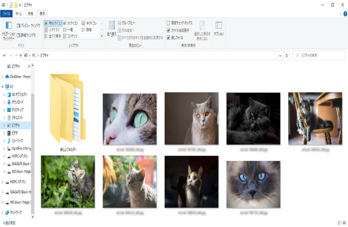The height and width of the screenshot is (227, 348).
Task: Switch layout to 詳細 view
Action: [x=86, y=30]
